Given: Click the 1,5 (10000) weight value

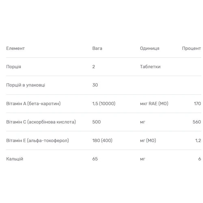Looking at the screenshot, I should pyautogui.click(x=104, y=104).
